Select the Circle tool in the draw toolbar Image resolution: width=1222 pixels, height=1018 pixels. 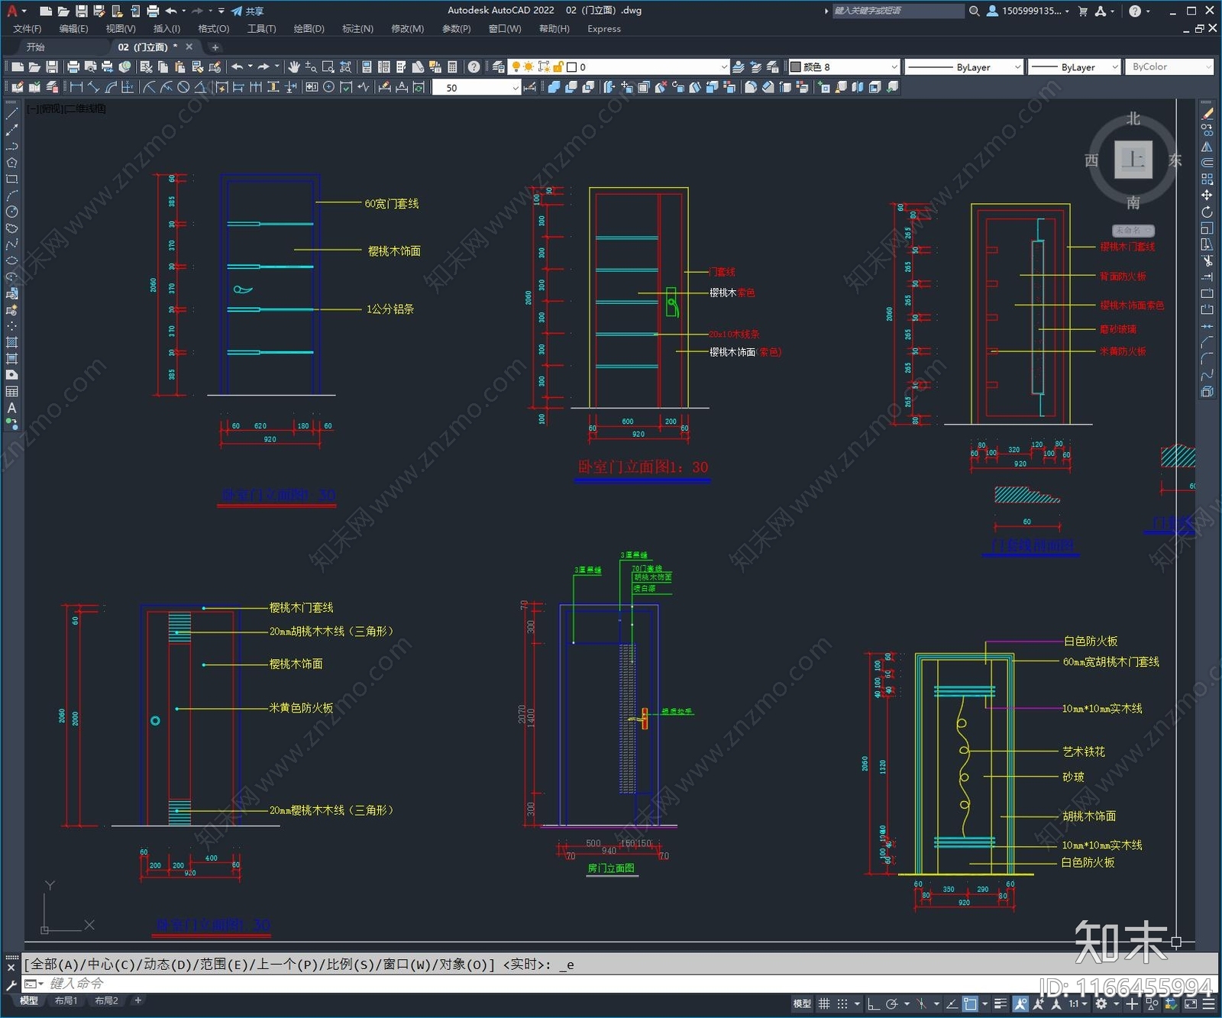tap(11, 212)
